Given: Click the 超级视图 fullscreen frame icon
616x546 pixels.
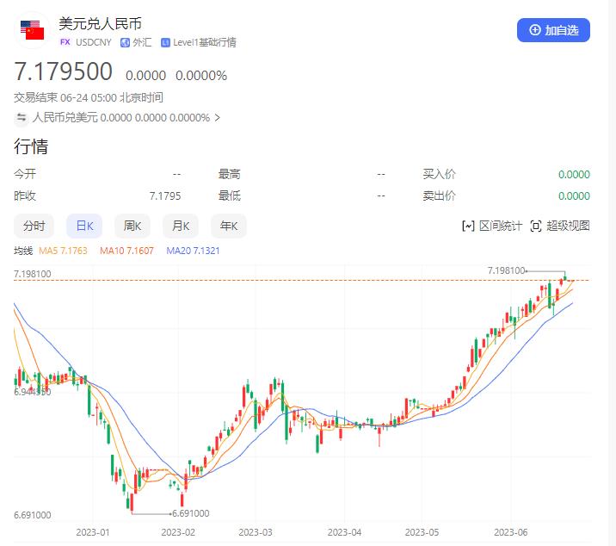Looking at the screenshot, I should tap(536, 226).
